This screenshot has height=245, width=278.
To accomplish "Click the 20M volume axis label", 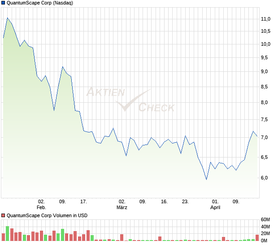I will (265, 233).
